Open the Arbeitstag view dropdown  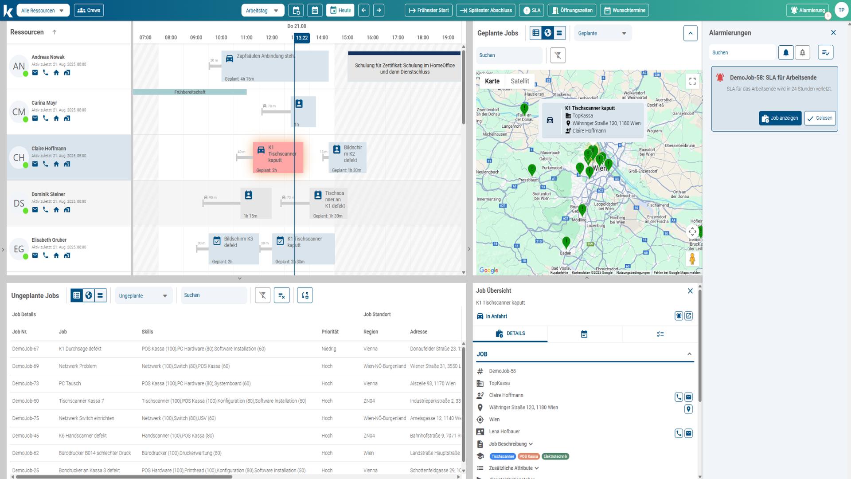pos(262,10)
